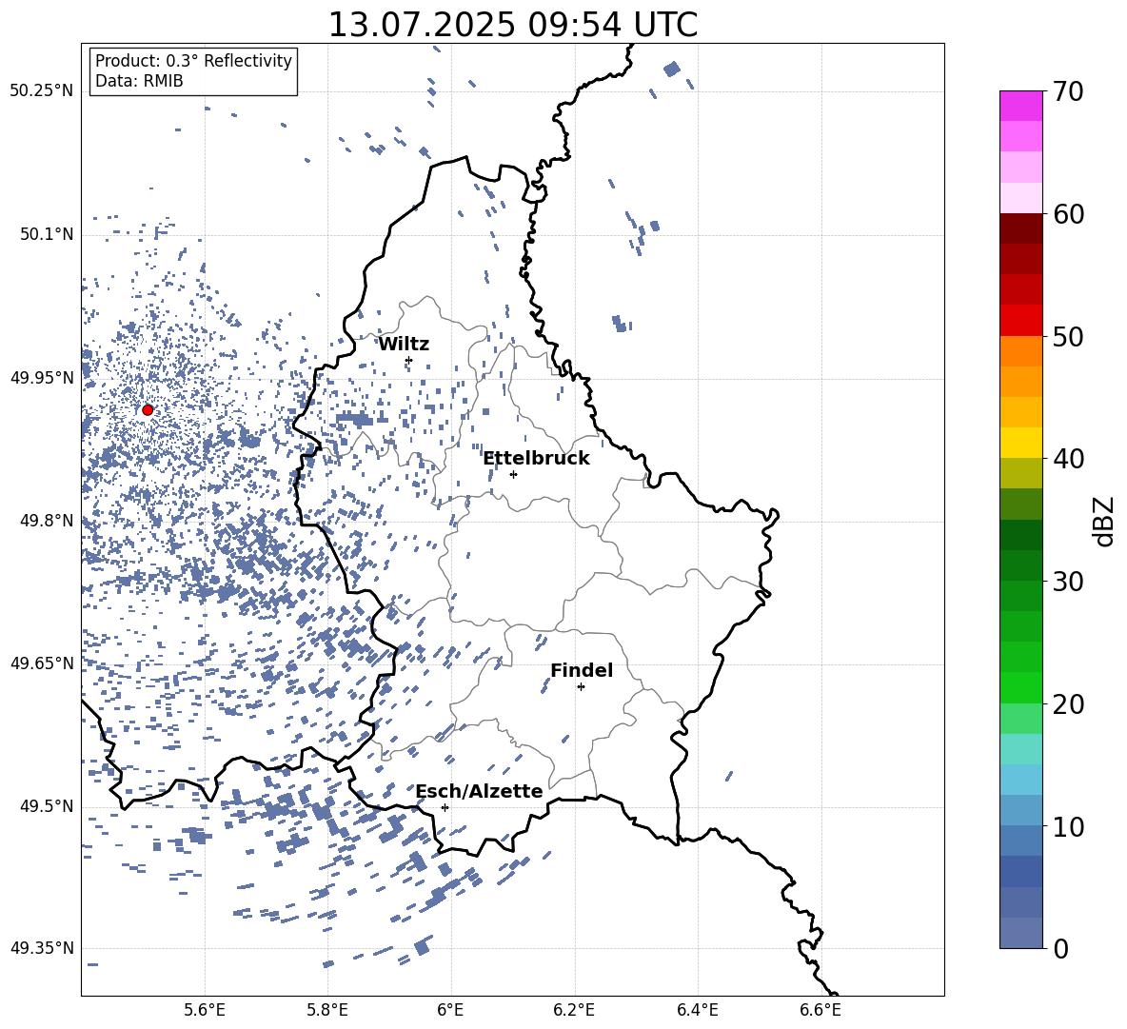Click the Wiltz station cross marker
This screenshot has width=1127, height=1029.
coord(408,360)
